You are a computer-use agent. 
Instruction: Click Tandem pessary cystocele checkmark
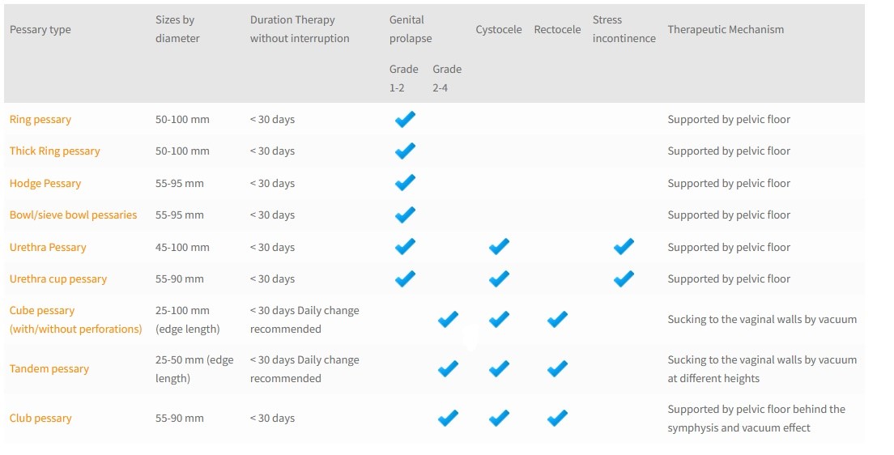[x=500, y=369]
